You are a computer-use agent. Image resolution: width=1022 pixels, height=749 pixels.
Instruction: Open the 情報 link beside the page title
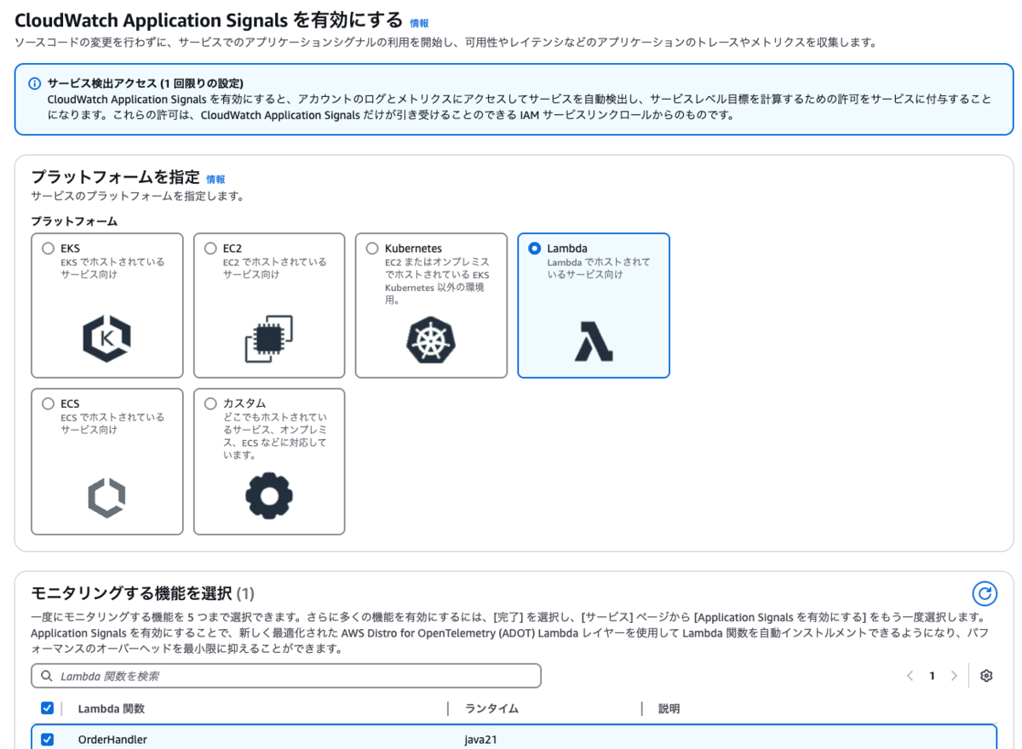tap(418, 23)
